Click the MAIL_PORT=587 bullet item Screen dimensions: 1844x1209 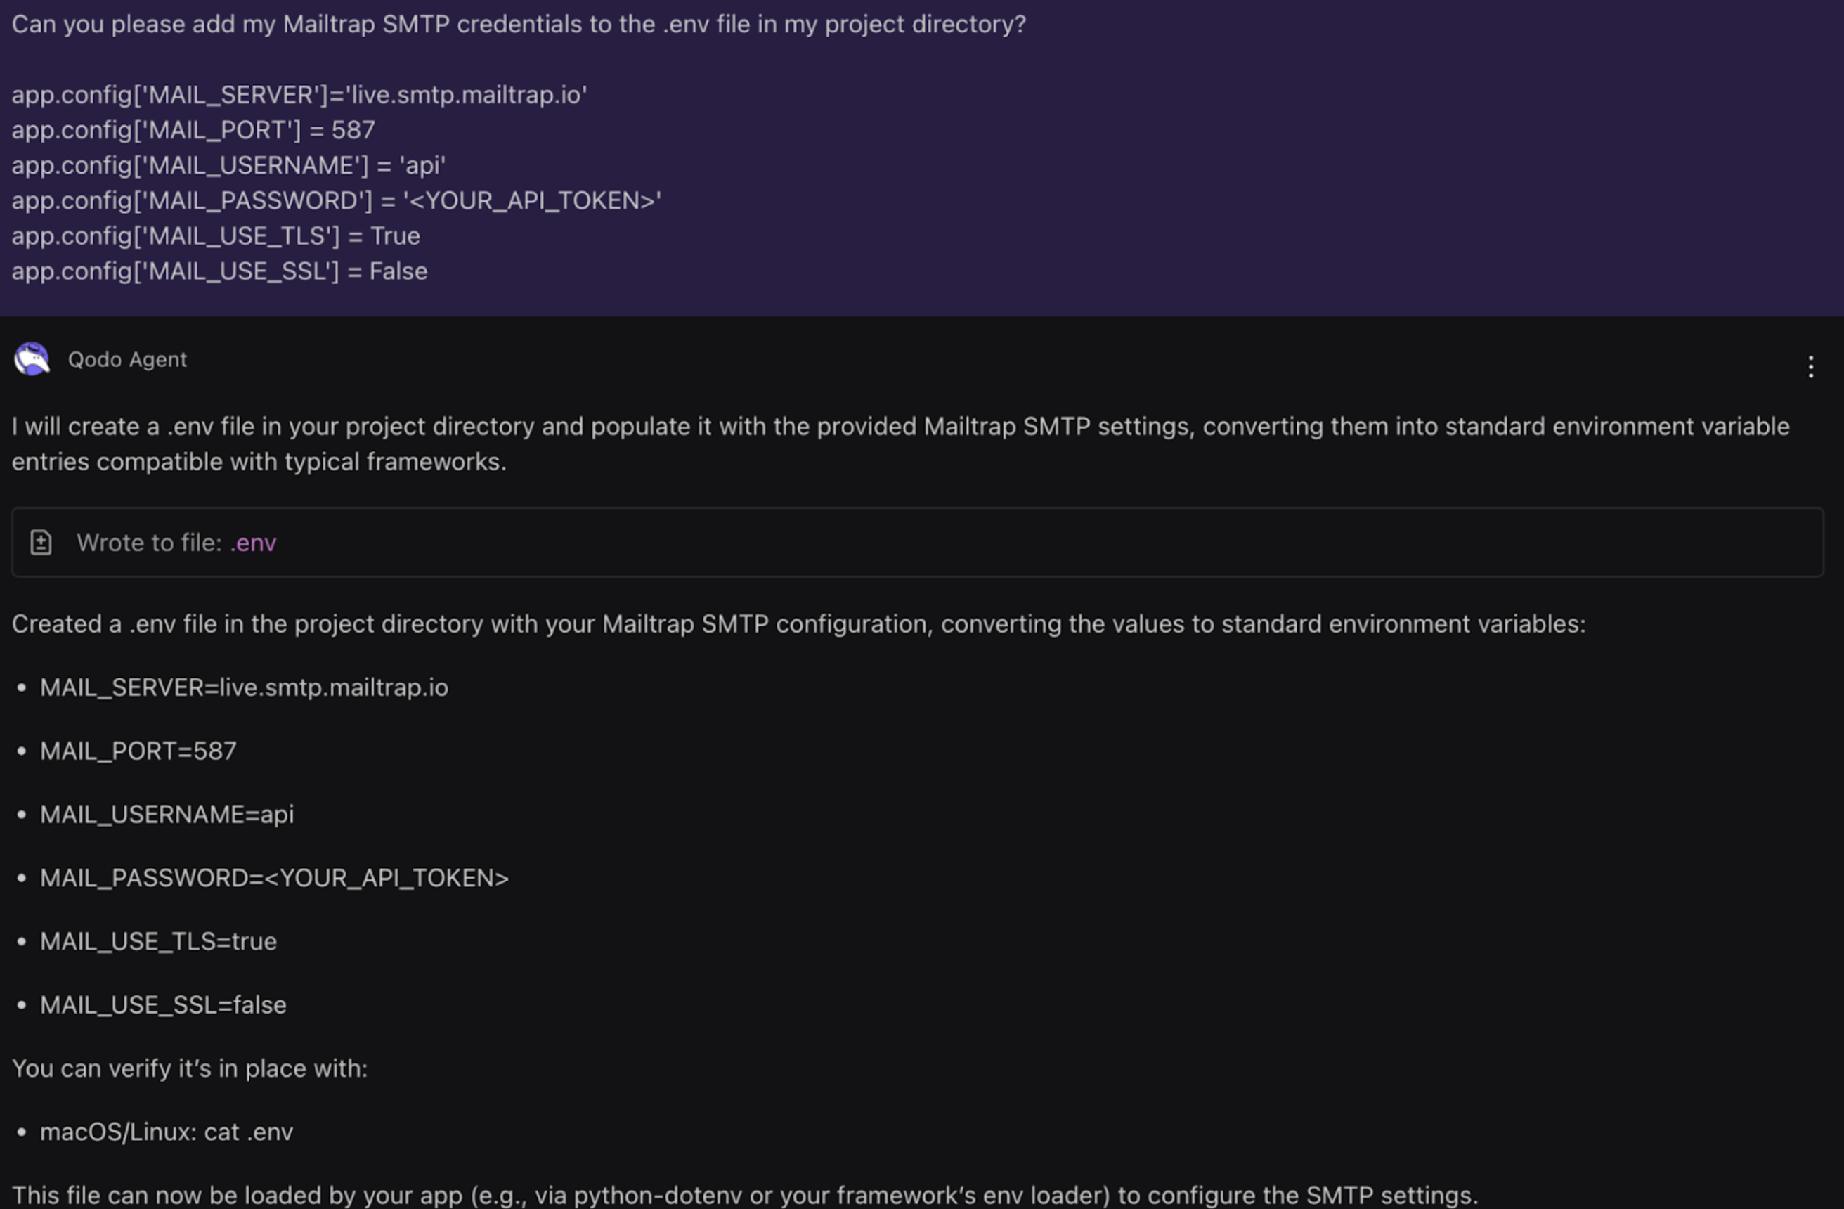pyautogui.click(x=138, y=751)
